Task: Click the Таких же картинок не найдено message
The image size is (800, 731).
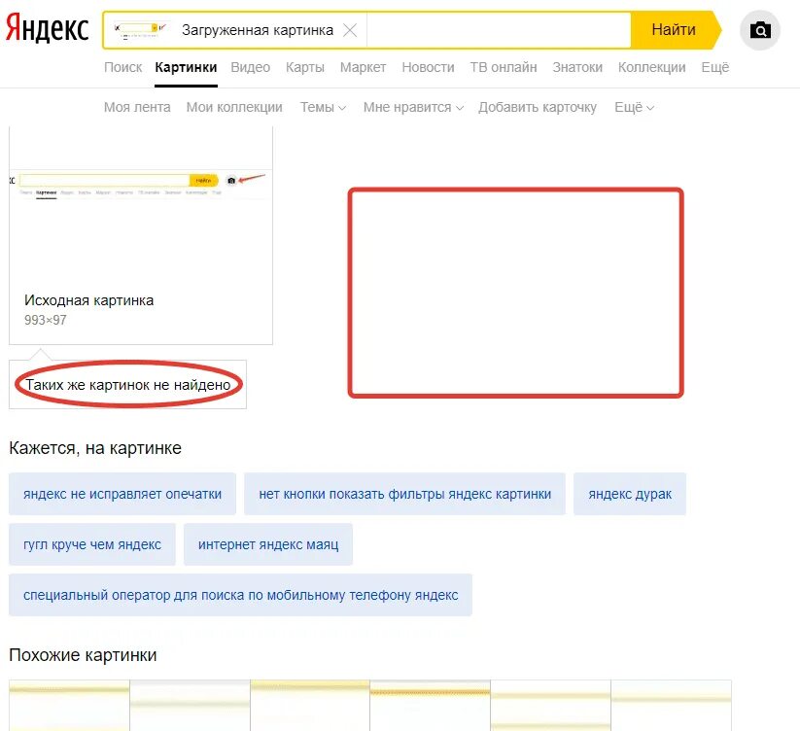Action: 128,385
